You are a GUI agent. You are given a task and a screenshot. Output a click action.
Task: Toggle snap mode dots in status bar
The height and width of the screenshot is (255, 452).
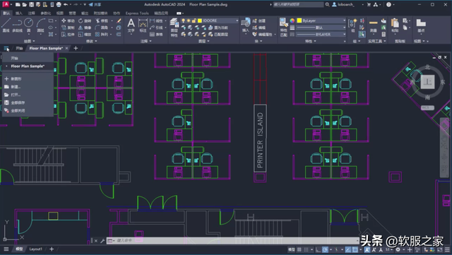[x=306, y=249]
